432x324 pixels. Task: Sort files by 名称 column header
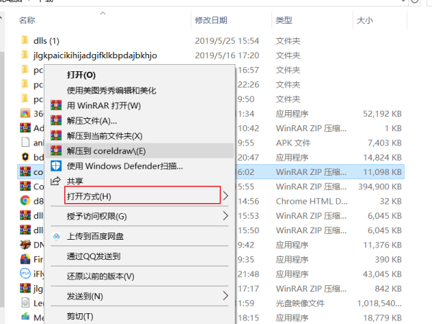27,20
